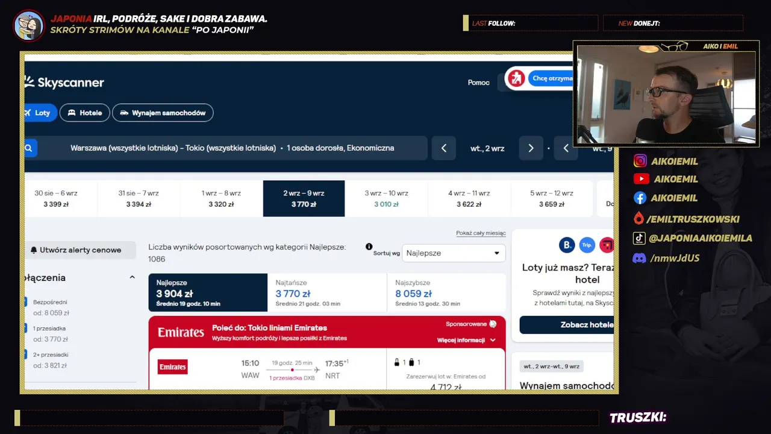
Task: Click the sponsored badge icon on Emirates banner
Action: click(493, 324)
